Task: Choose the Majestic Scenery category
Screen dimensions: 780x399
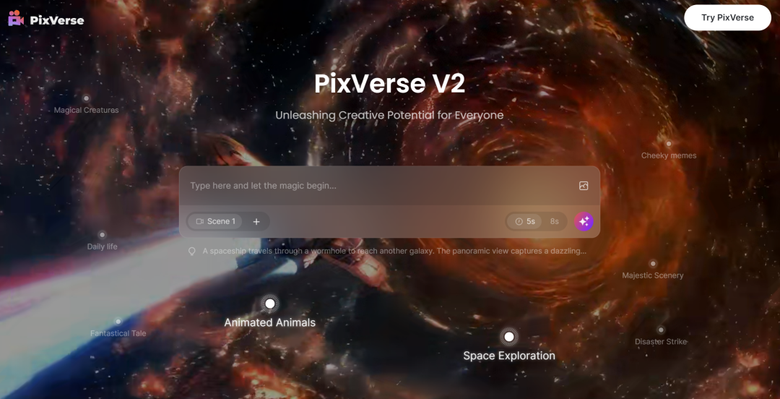Action: (x=653, y=275)
